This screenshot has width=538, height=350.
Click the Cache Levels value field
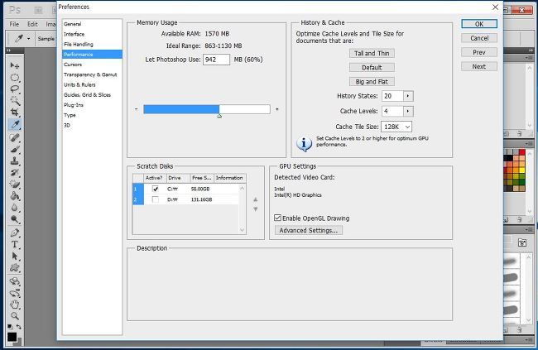(x=393, y=111)
